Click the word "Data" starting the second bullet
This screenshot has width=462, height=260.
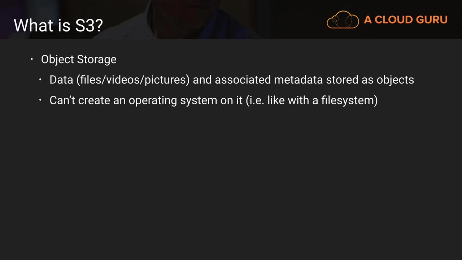[x=61, y=80]
